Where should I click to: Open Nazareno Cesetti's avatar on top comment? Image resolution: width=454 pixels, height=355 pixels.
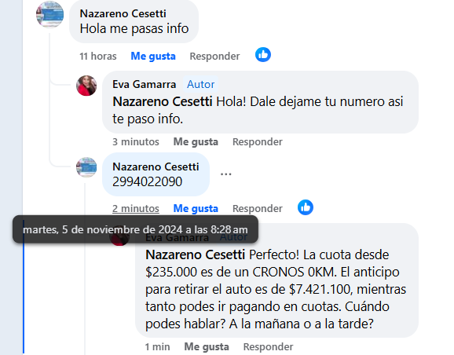(x=49, y=14)
